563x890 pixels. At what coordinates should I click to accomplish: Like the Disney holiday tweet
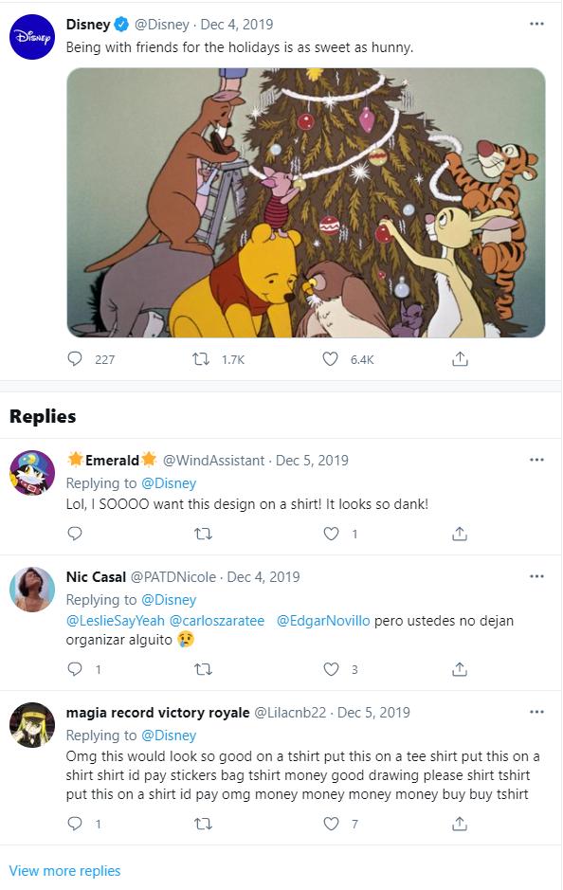[x=330, y=358]
